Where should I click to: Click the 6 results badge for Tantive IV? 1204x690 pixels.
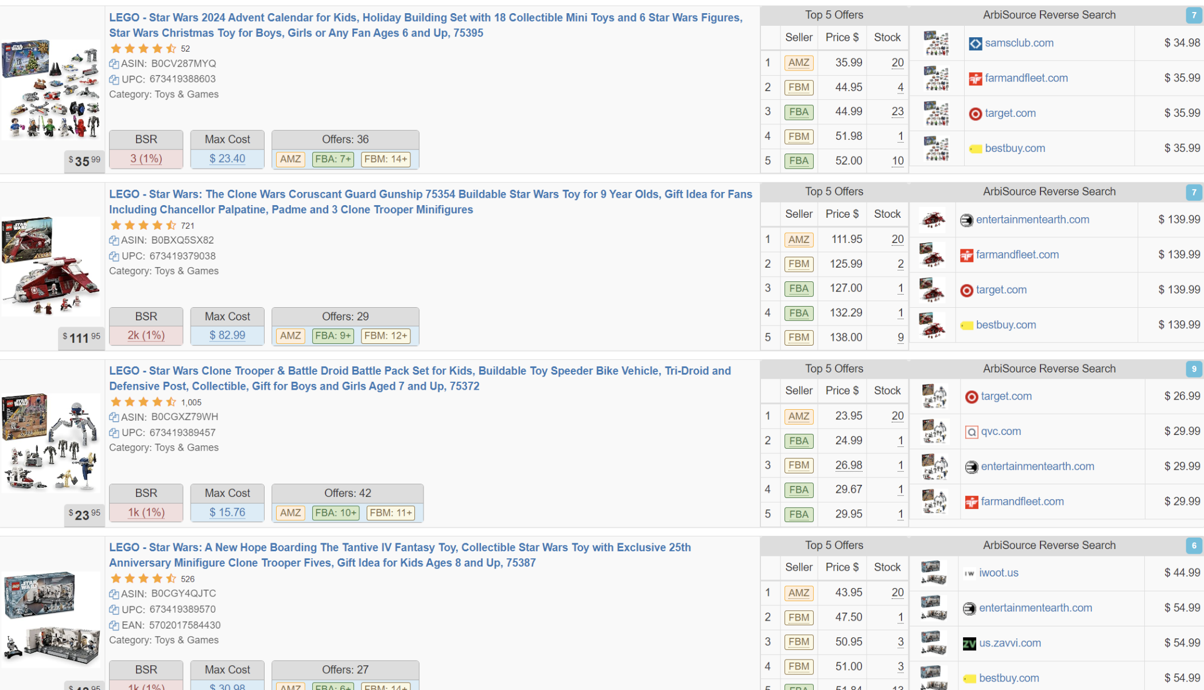click(1193, 546)
